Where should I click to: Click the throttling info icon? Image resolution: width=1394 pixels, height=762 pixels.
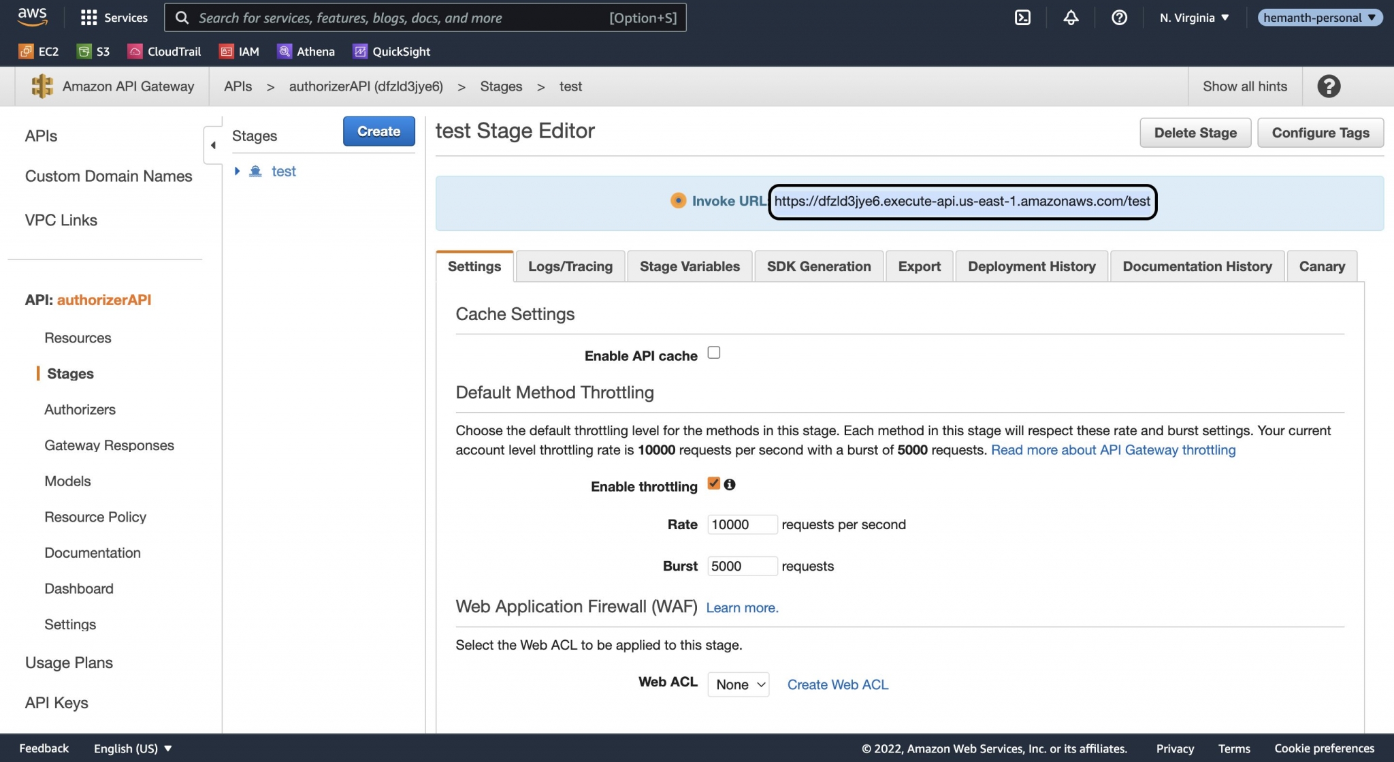[731, 485]
